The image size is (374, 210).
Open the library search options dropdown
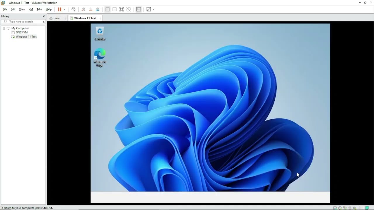[x=44, y=22]
